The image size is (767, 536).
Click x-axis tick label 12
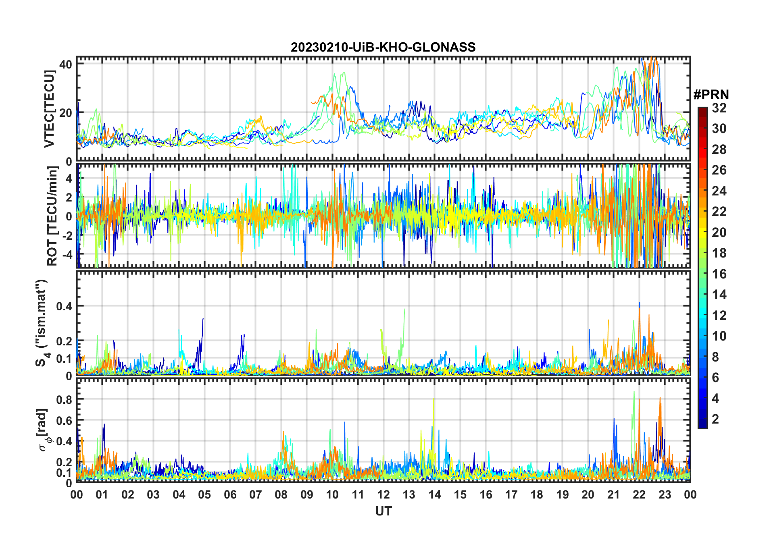[383, 495]
